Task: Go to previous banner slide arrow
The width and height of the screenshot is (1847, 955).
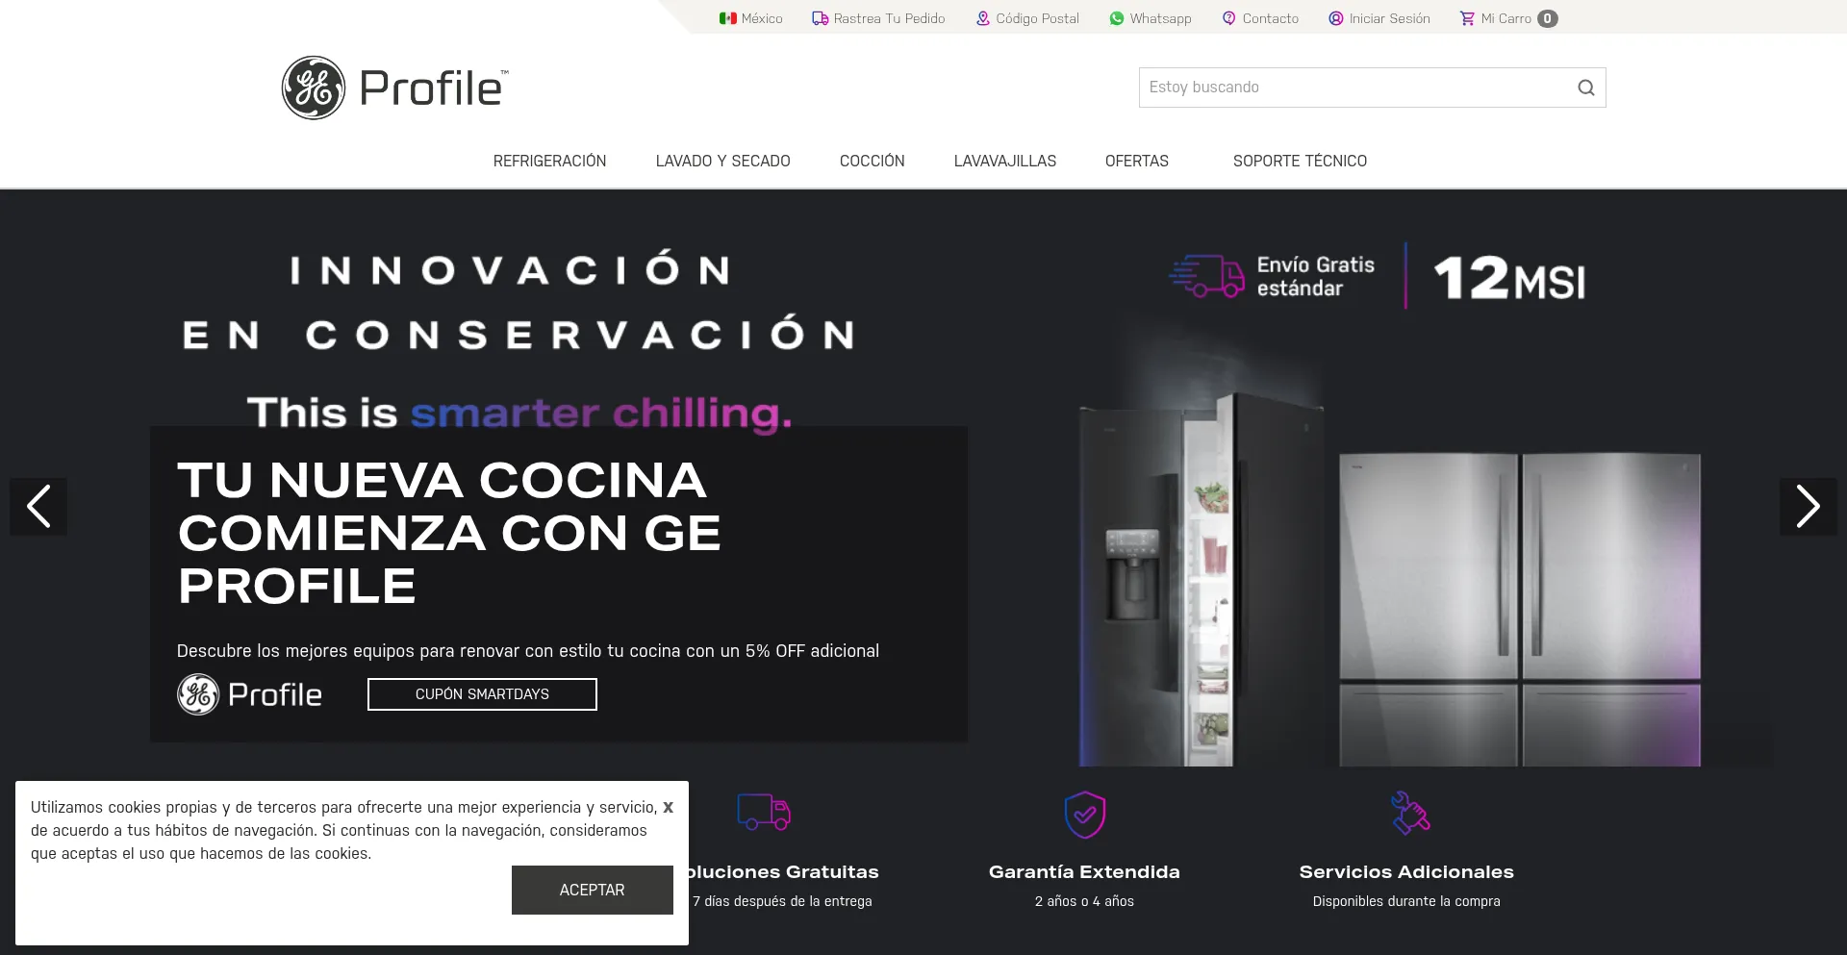Action: [x=38, y=507]
